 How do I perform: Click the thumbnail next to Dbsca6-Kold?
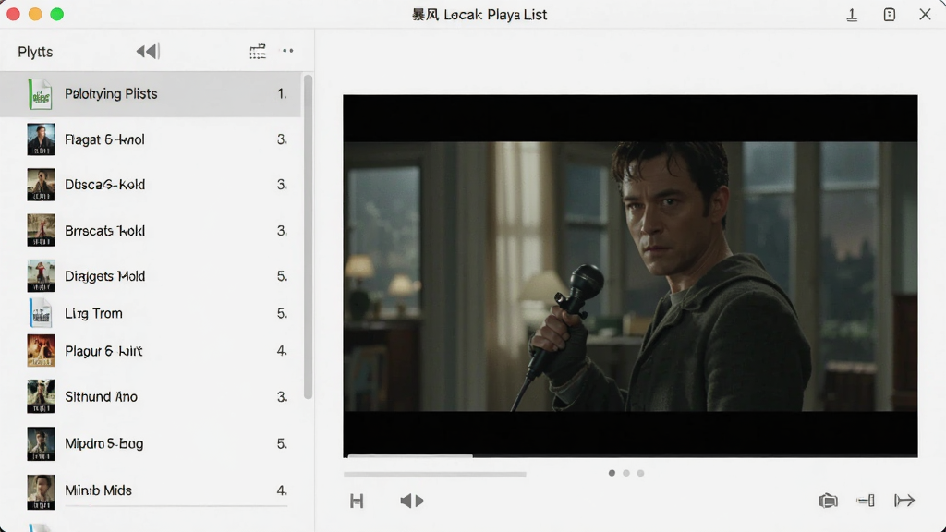coord(41,185)
